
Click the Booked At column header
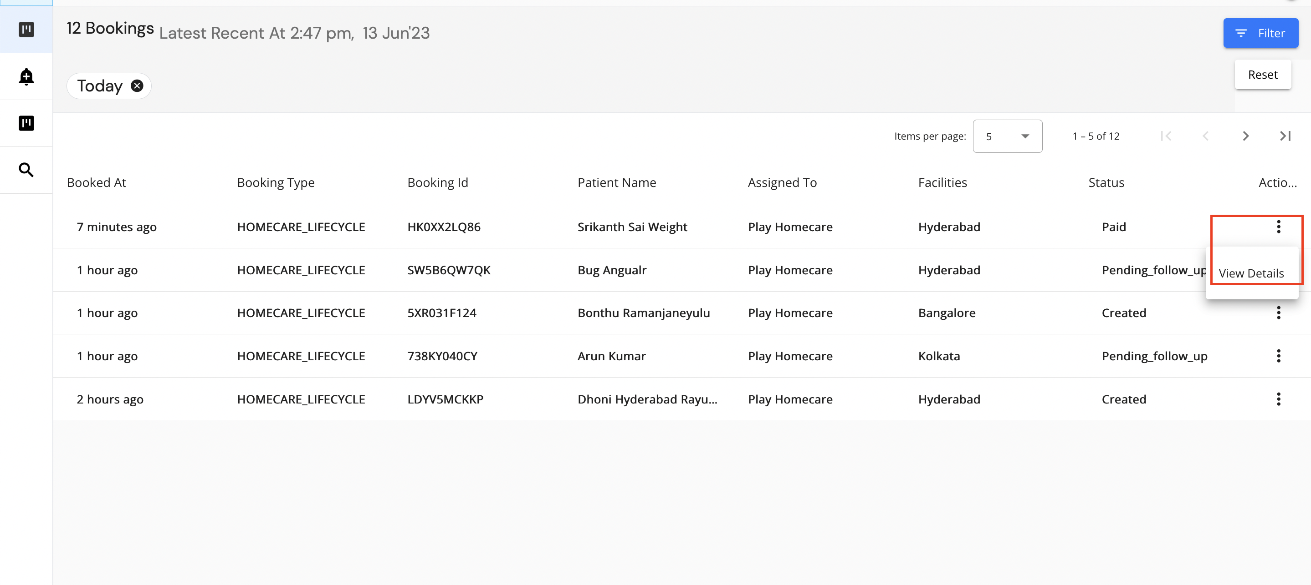[96, 183]
